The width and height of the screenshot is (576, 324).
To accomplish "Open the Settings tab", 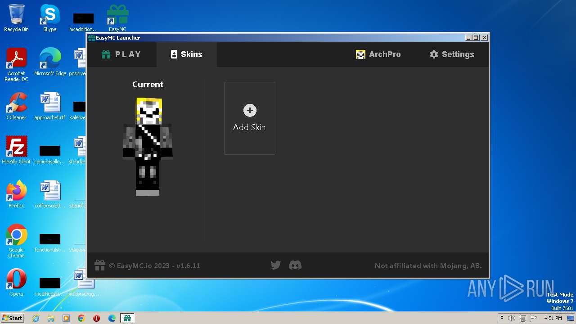I will pyautogui.click(x=452, y=54).
